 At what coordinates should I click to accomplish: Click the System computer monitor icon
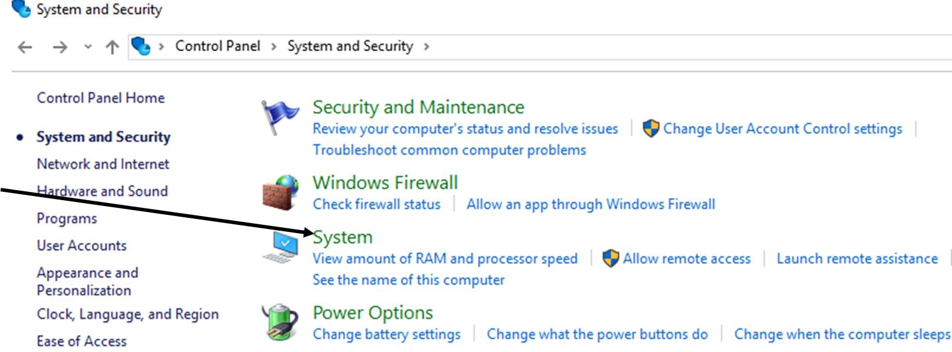280,247
